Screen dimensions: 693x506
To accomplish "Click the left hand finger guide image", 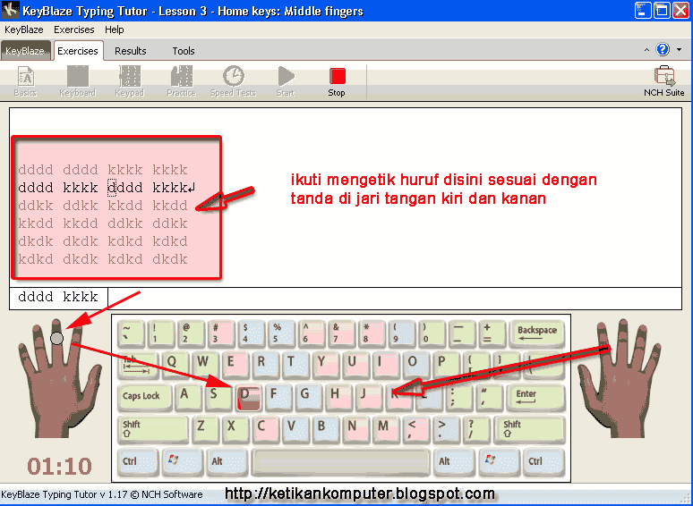I will tap(58, 379).
